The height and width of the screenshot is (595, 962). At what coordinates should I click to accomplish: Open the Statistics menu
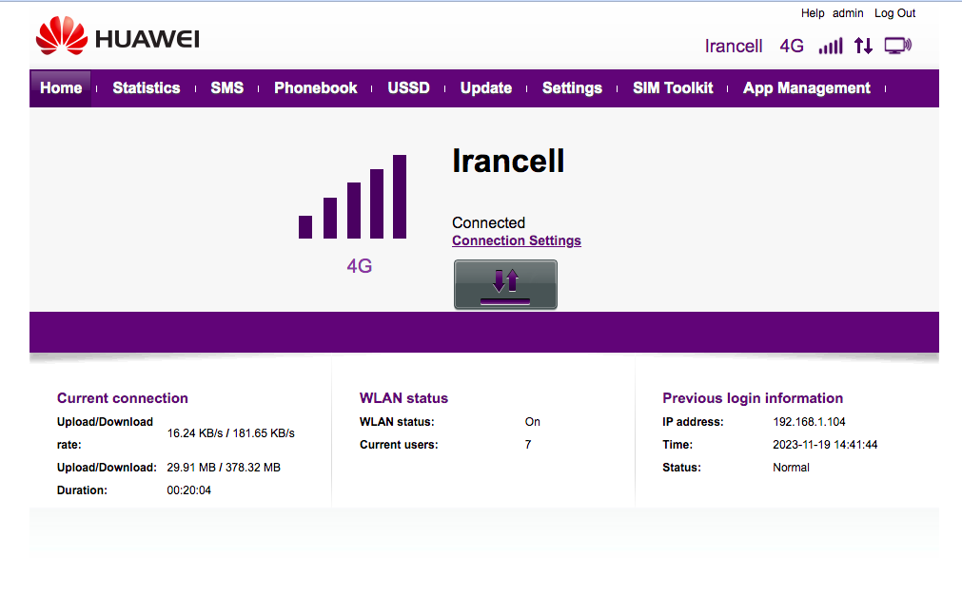146,88
